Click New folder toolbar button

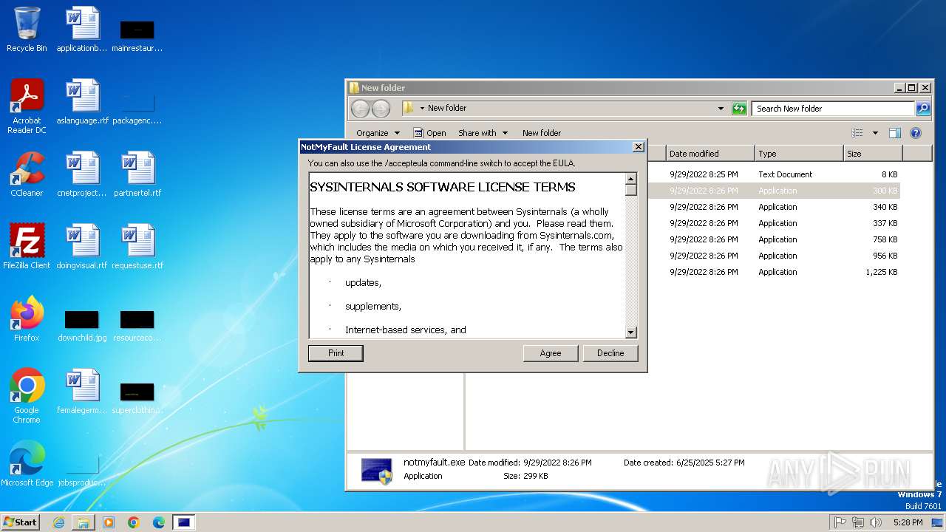pos(542,133)
